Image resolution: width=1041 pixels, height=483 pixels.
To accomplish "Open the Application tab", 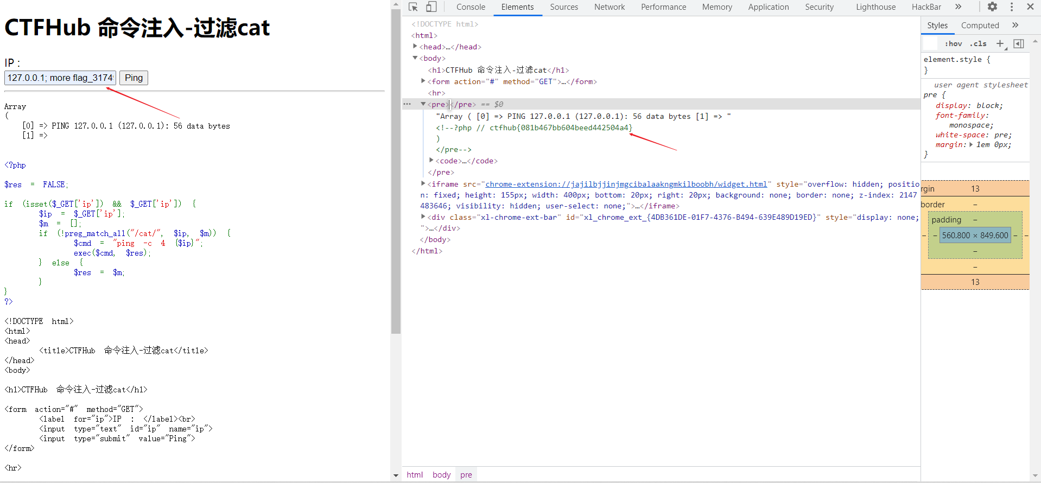I will (769, 7).
